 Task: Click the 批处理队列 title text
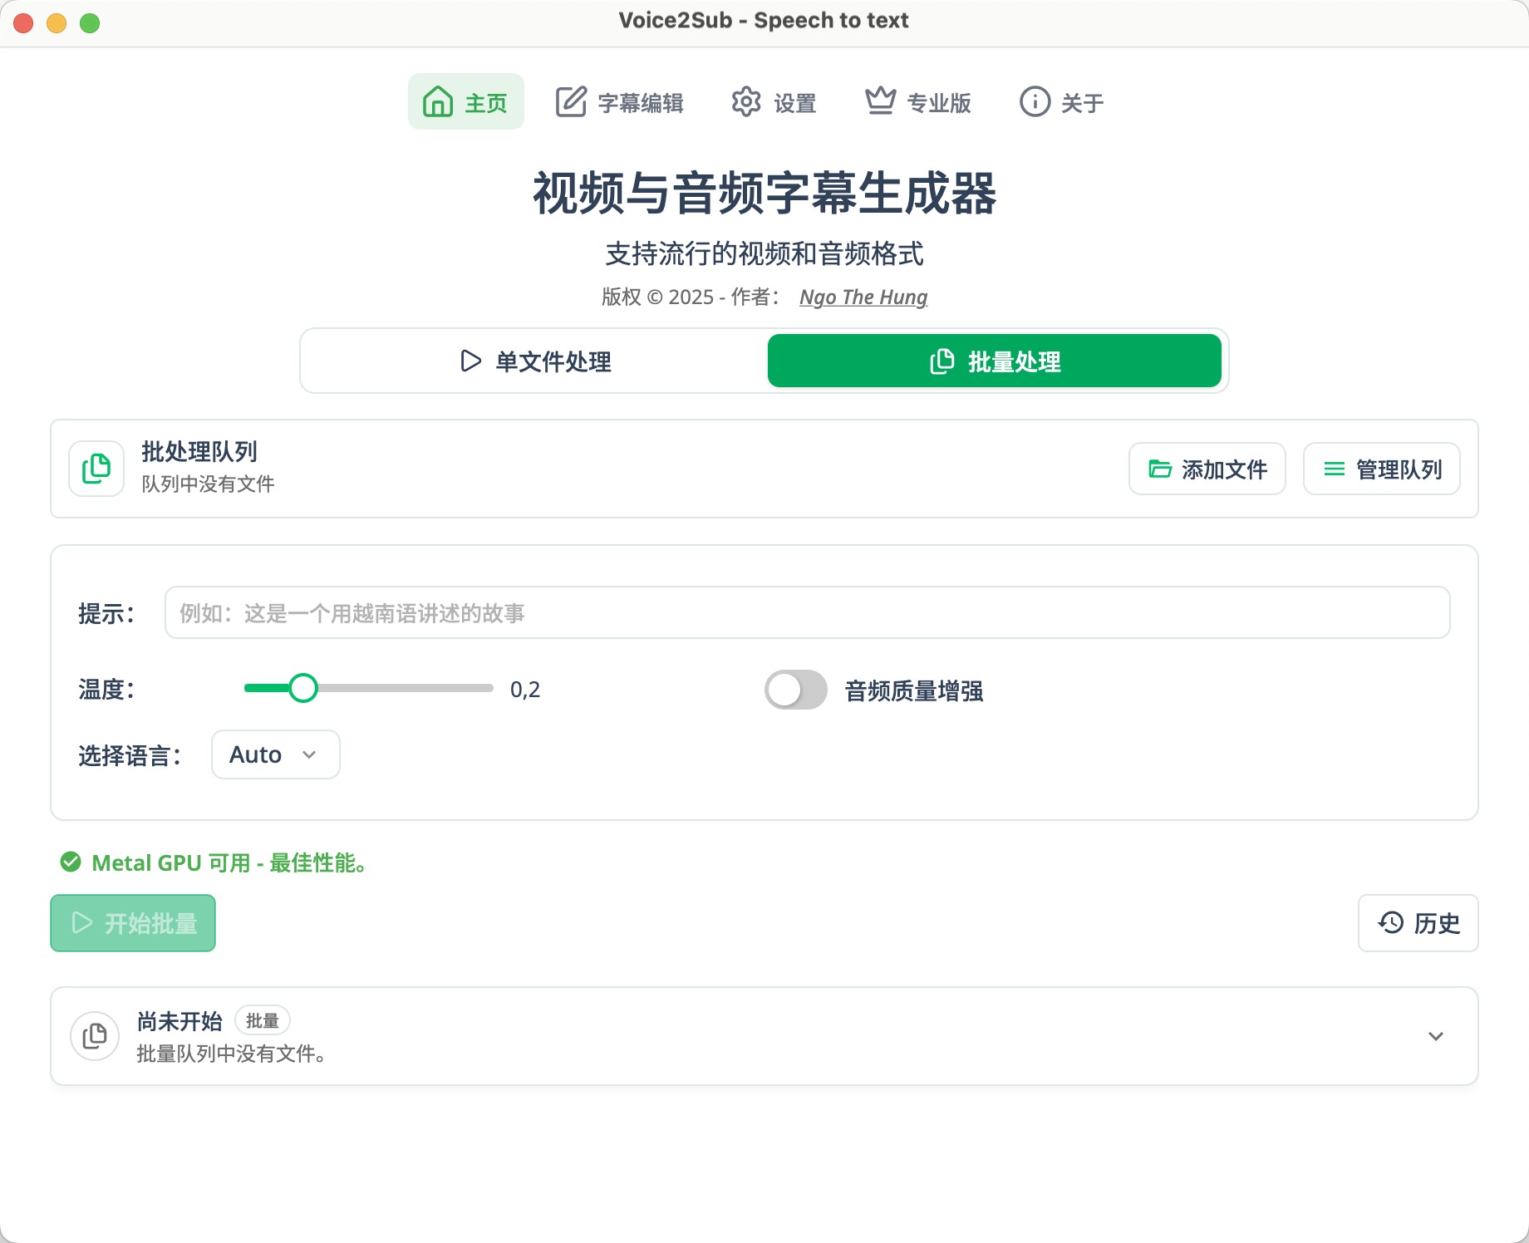pos(199,452)
